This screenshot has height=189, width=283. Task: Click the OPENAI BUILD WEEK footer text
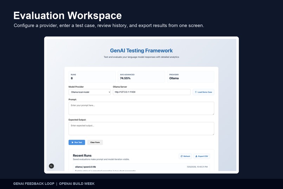click(x=77, y=184)
